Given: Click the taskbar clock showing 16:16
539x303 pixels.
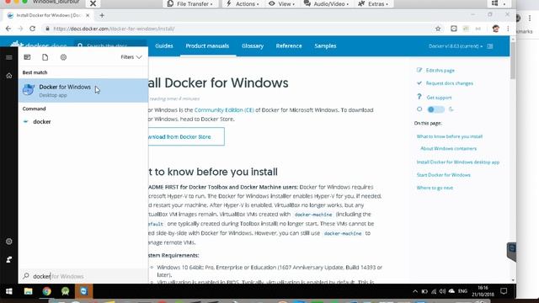Looking at the screenshot, I should pyautogui.click(x=483, y=291).
